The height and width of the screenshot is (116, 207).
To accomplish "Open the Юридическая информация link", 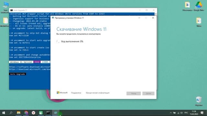I will click(x=98, y=93).
